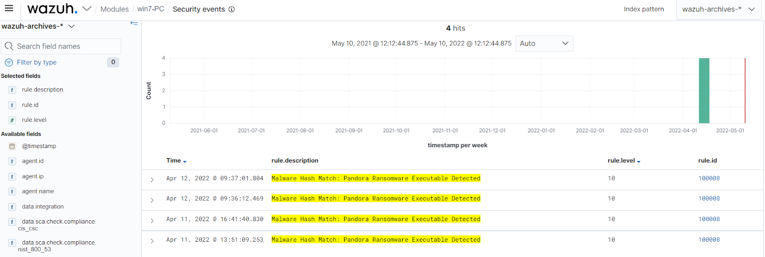Click text type icon for rule.id
This screenshot has width=765, height=257.
(x=12, y=105)
